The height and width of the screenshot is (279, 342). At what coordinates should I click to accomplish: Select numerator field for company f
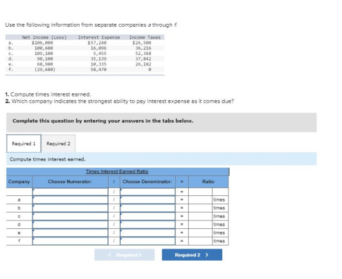[x=70, y=241]
